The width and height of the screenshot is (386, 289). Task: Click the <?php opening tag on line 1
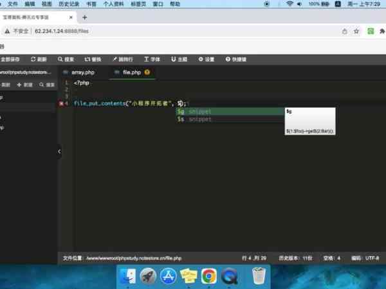point(81,83)
